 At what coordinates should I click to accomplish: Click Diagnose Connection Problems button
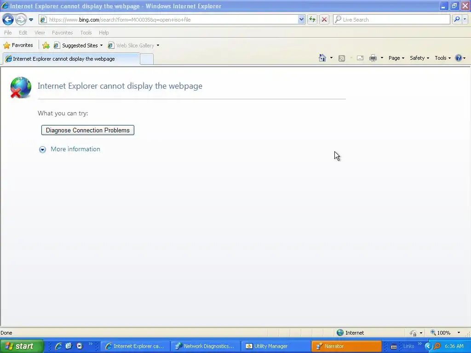tap(88, 130)
